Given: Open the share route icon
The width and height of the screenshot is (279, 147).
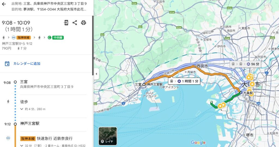Looking at the screenshot, I should click(75, 23).
